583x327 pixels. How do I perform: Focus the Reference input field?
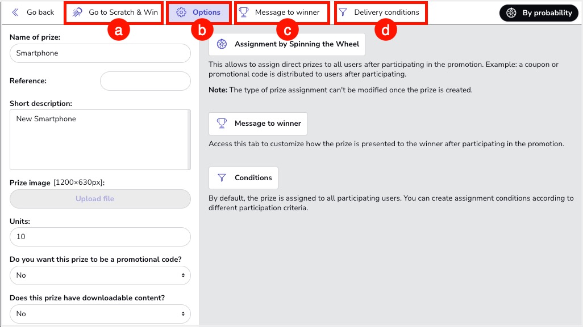click(x=145, y=81)
